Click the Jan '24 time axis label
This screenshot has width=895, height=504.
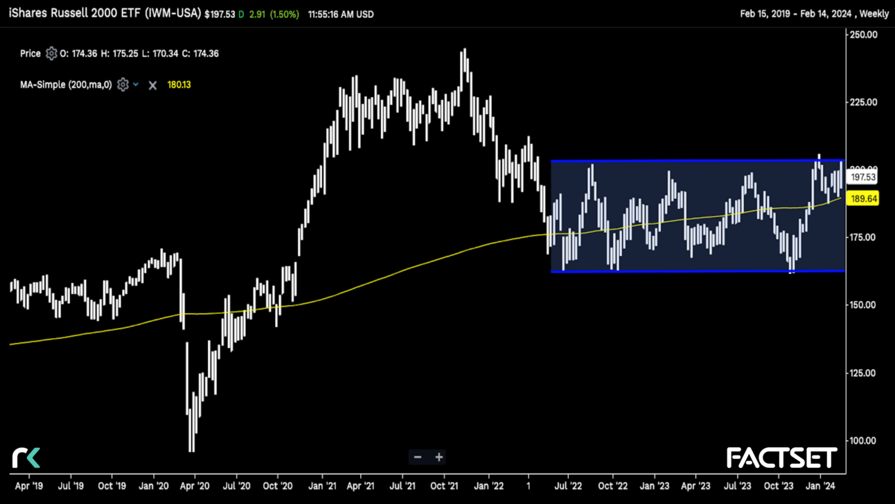pyautogui.click(x=821, y=486)
